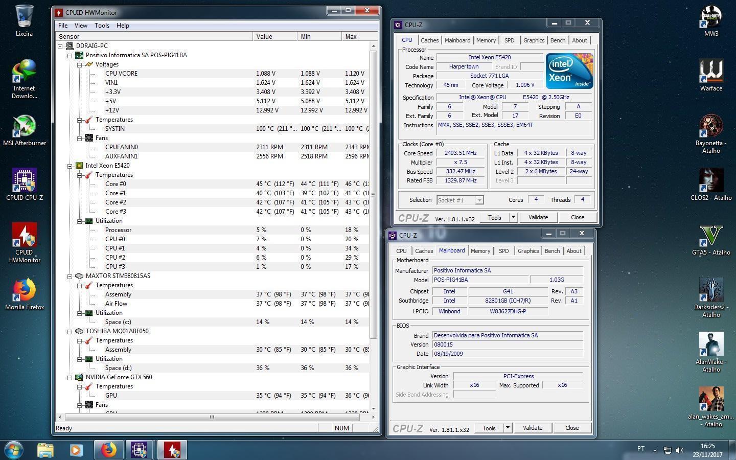
Task: Switch to Caches tab in upper CPU-Z
Action: pyautogui.click(x=429, y=40)
